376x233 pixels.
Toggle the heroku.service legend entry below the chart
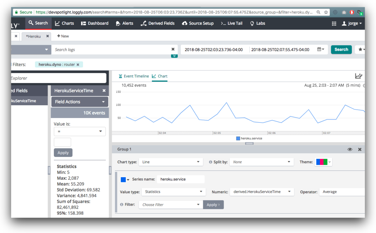(249, 138)
